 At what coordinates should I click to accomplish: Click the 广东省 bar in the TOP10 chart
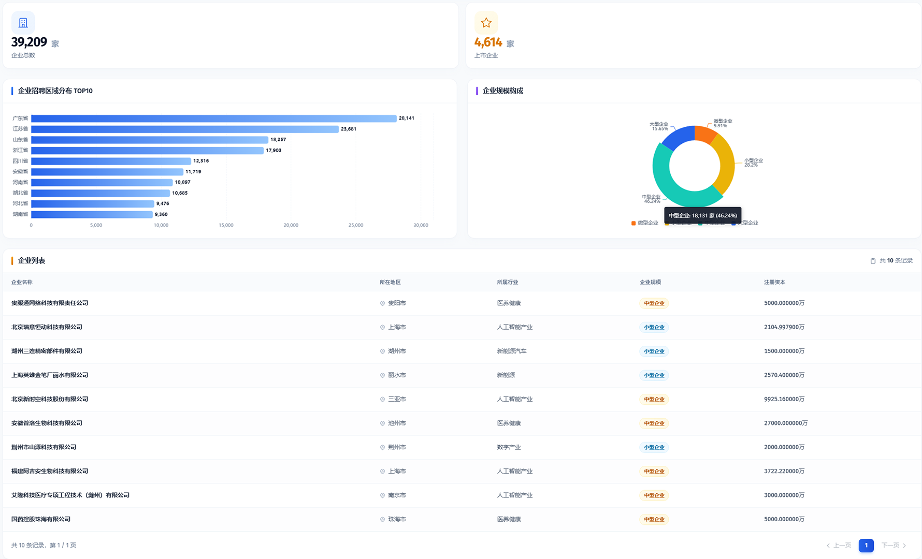pos(213,119)
